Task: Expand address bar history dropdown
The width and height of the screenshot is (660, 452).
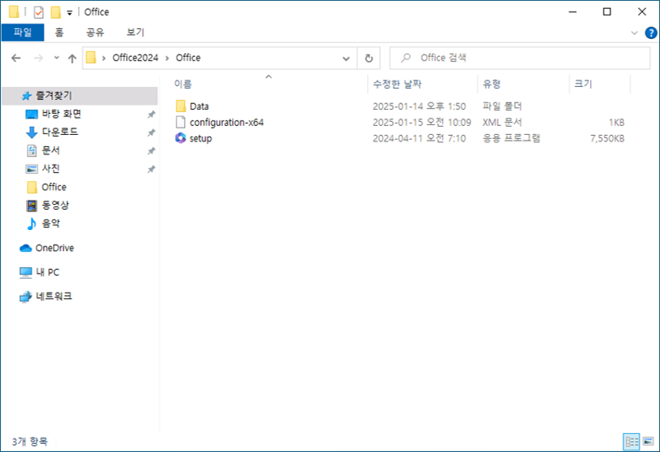Action: (x=346, y=59)
